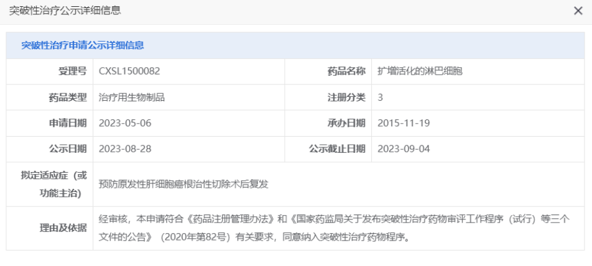This screenshot has height=266, width=592.
Task: Click the publication date 2023-08-28
Action: pos(125,149)
